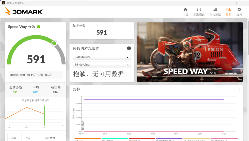Viewport: 249px width, 141px height.
Task: Minimize the 3DMark window
Action: pos(228,3)
